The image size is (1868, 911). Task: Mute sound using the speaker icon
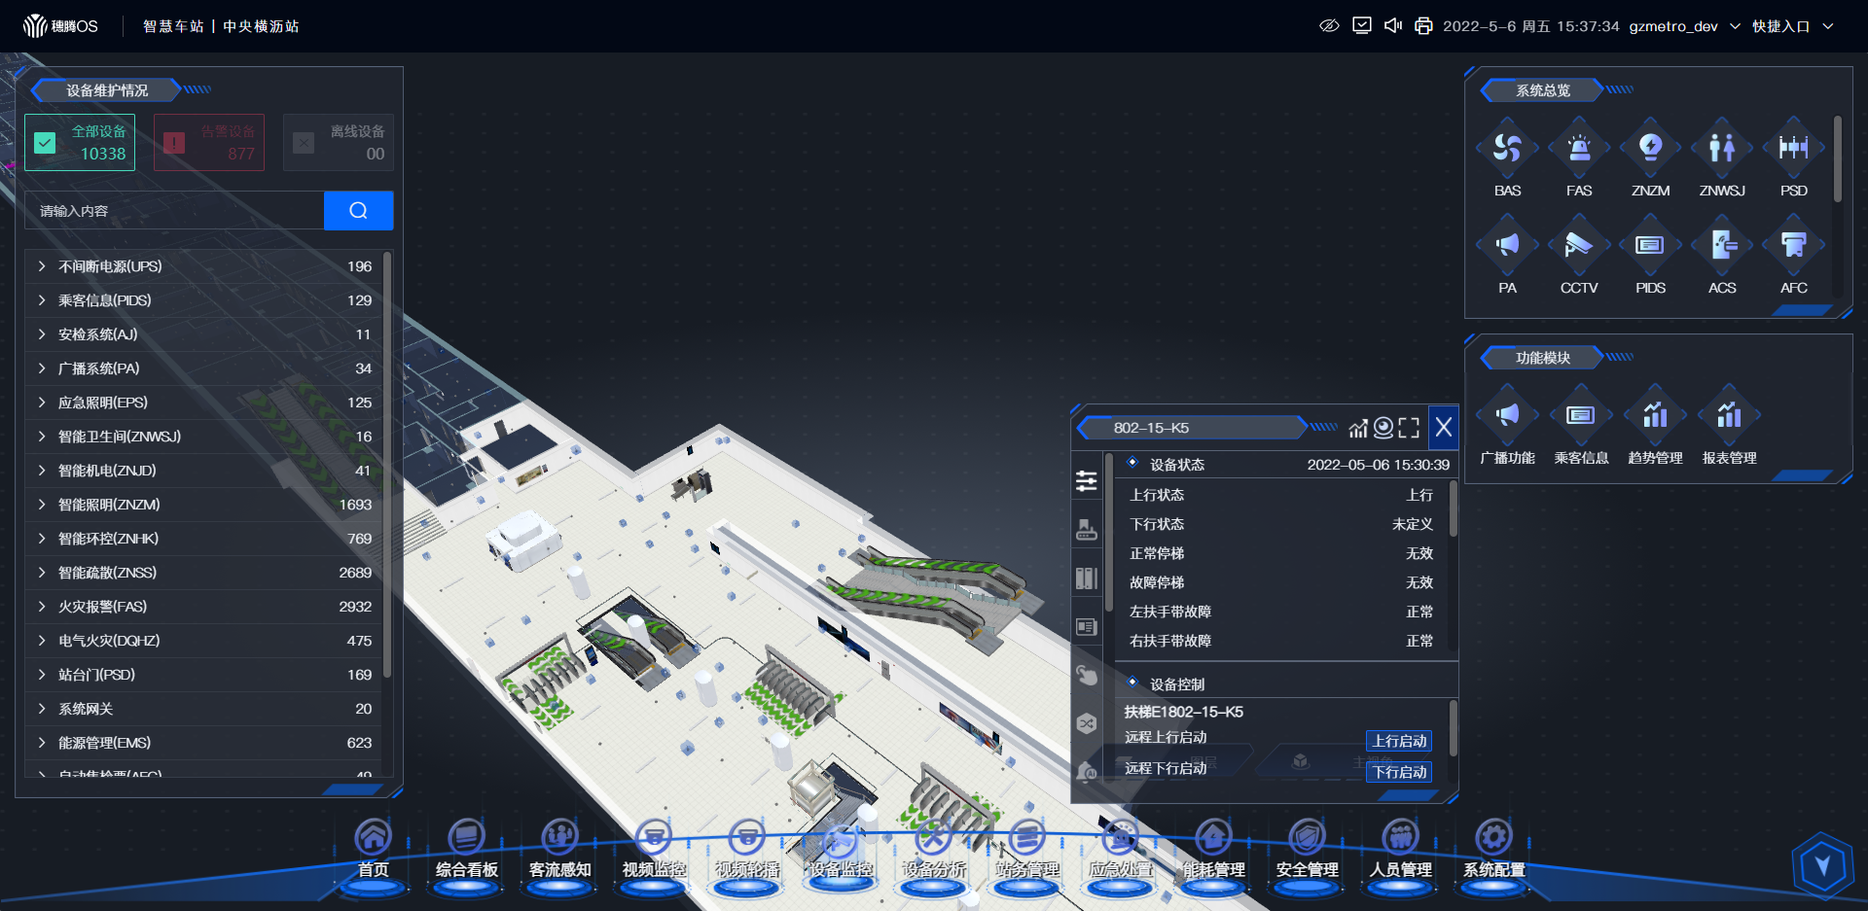point(1392,25)
